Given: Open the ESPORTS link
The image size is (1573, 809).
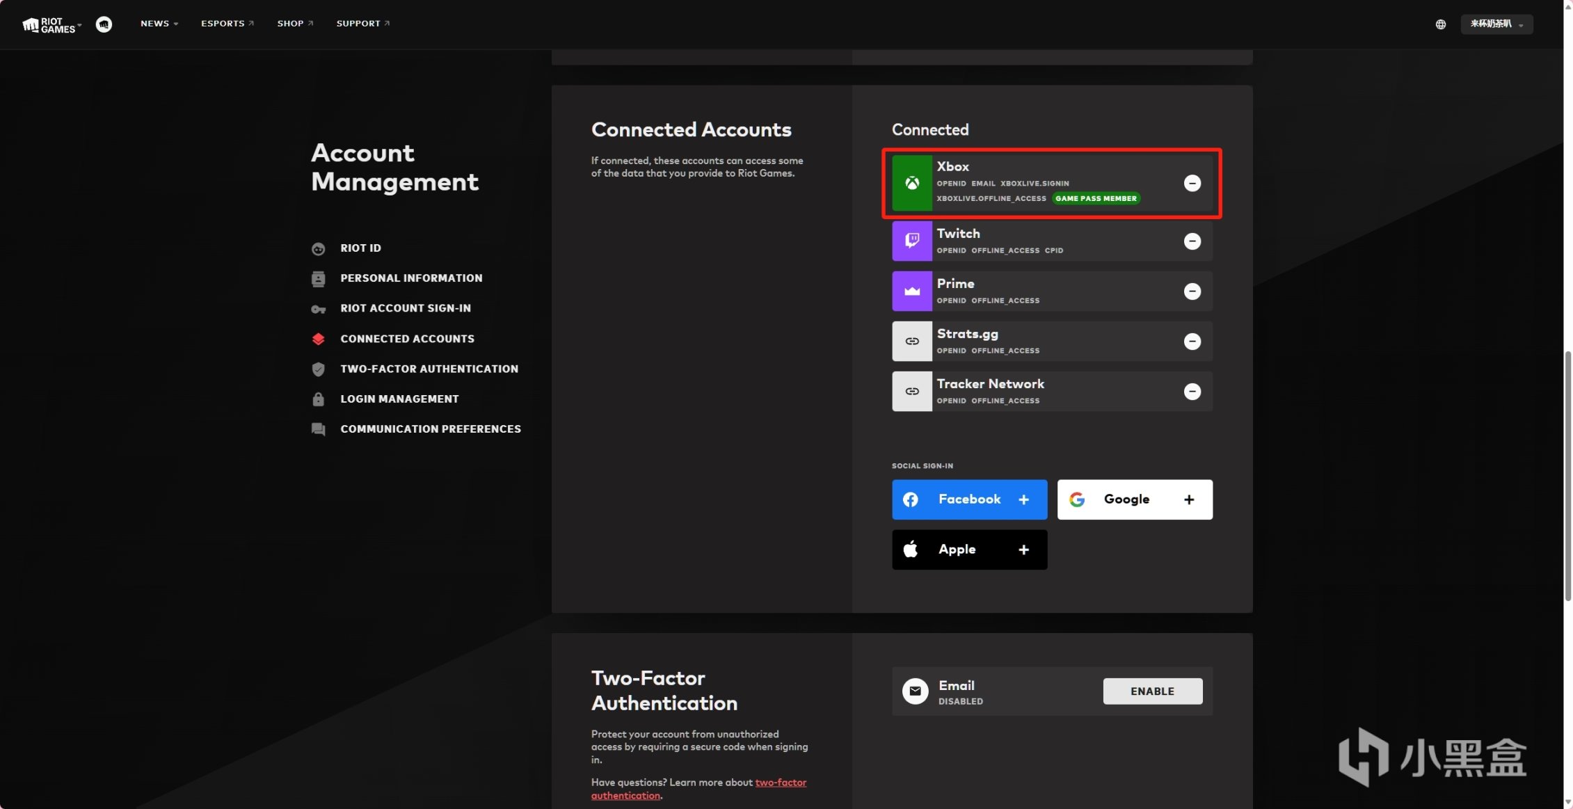Looking at the screenshot, I should click(x=227, y=24).
